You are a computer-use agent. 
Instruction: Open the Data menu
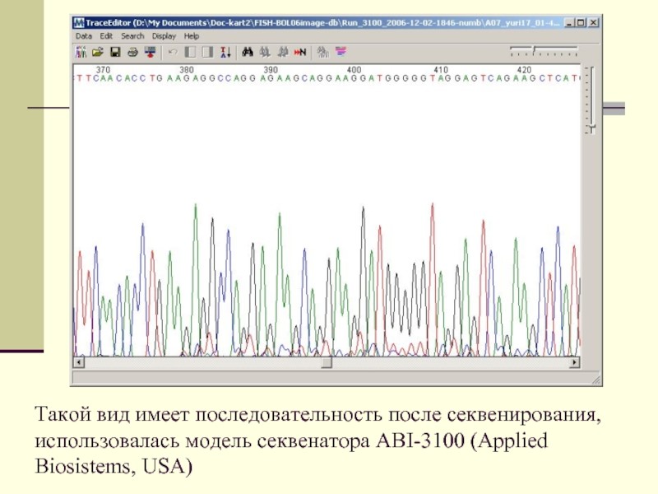84,36
